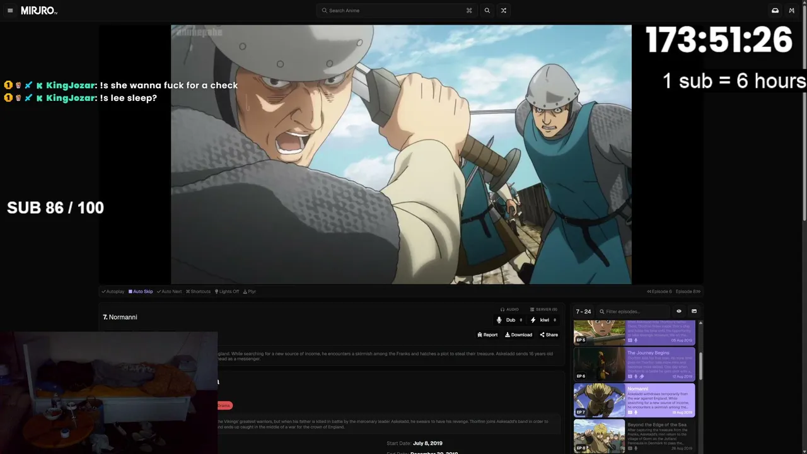The width and height of the screenshot is (807, 454).
Task: Go to the Miruro home logo
Action: [x=39, y=11]
